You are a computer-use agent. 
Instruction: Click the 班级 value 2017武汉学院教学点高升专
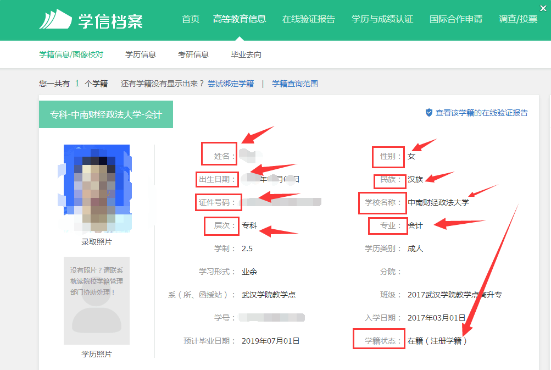click(455, 295)
